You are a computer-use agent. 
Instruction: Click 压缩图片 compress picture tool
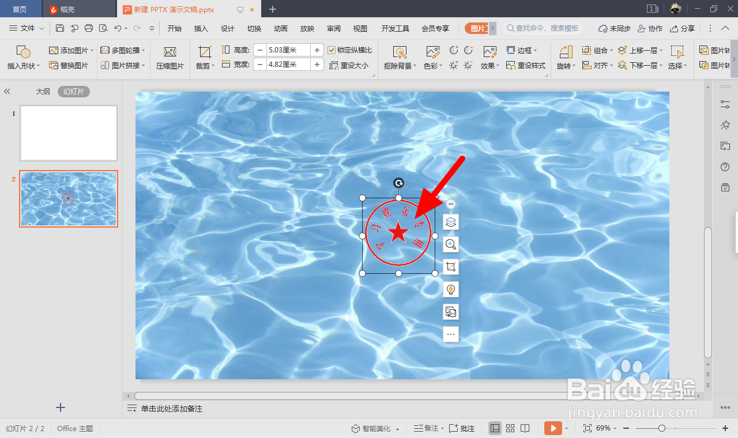pyautogui.click(x=170, y=58)
